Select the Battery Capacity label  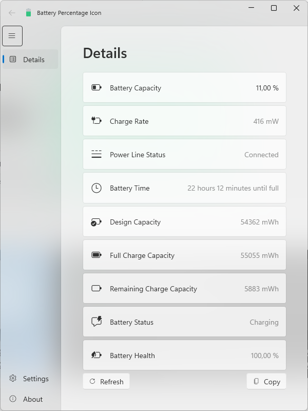pyautogui.click(x=136, y=88)
